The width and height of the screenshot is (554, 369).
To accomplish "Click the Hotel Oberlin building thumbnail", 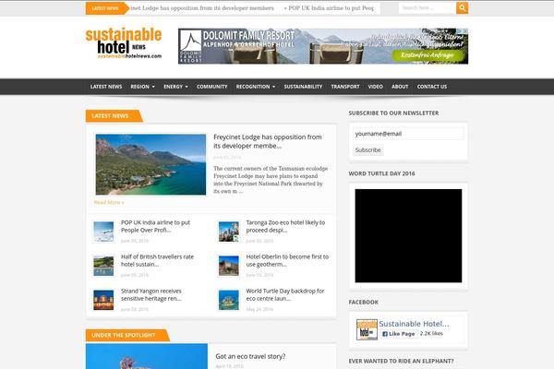I will 229,266.
